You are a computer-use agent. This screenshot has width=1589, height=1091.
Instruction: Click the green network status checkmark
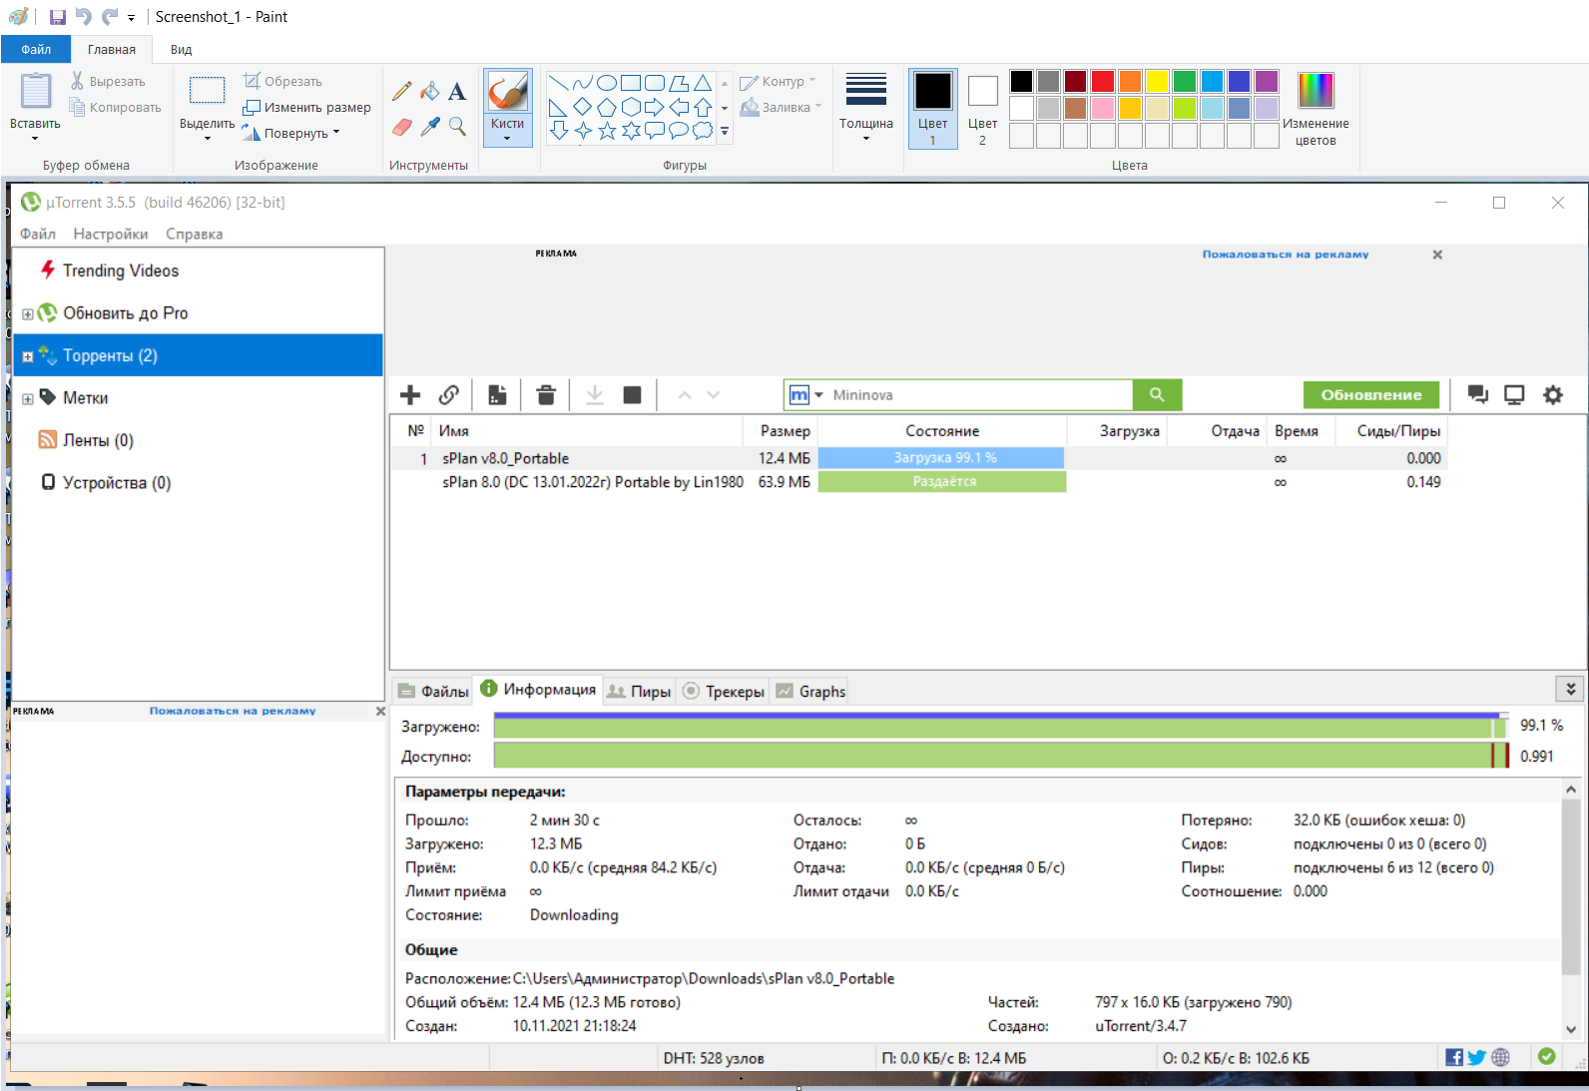tap(1547, 1056)
